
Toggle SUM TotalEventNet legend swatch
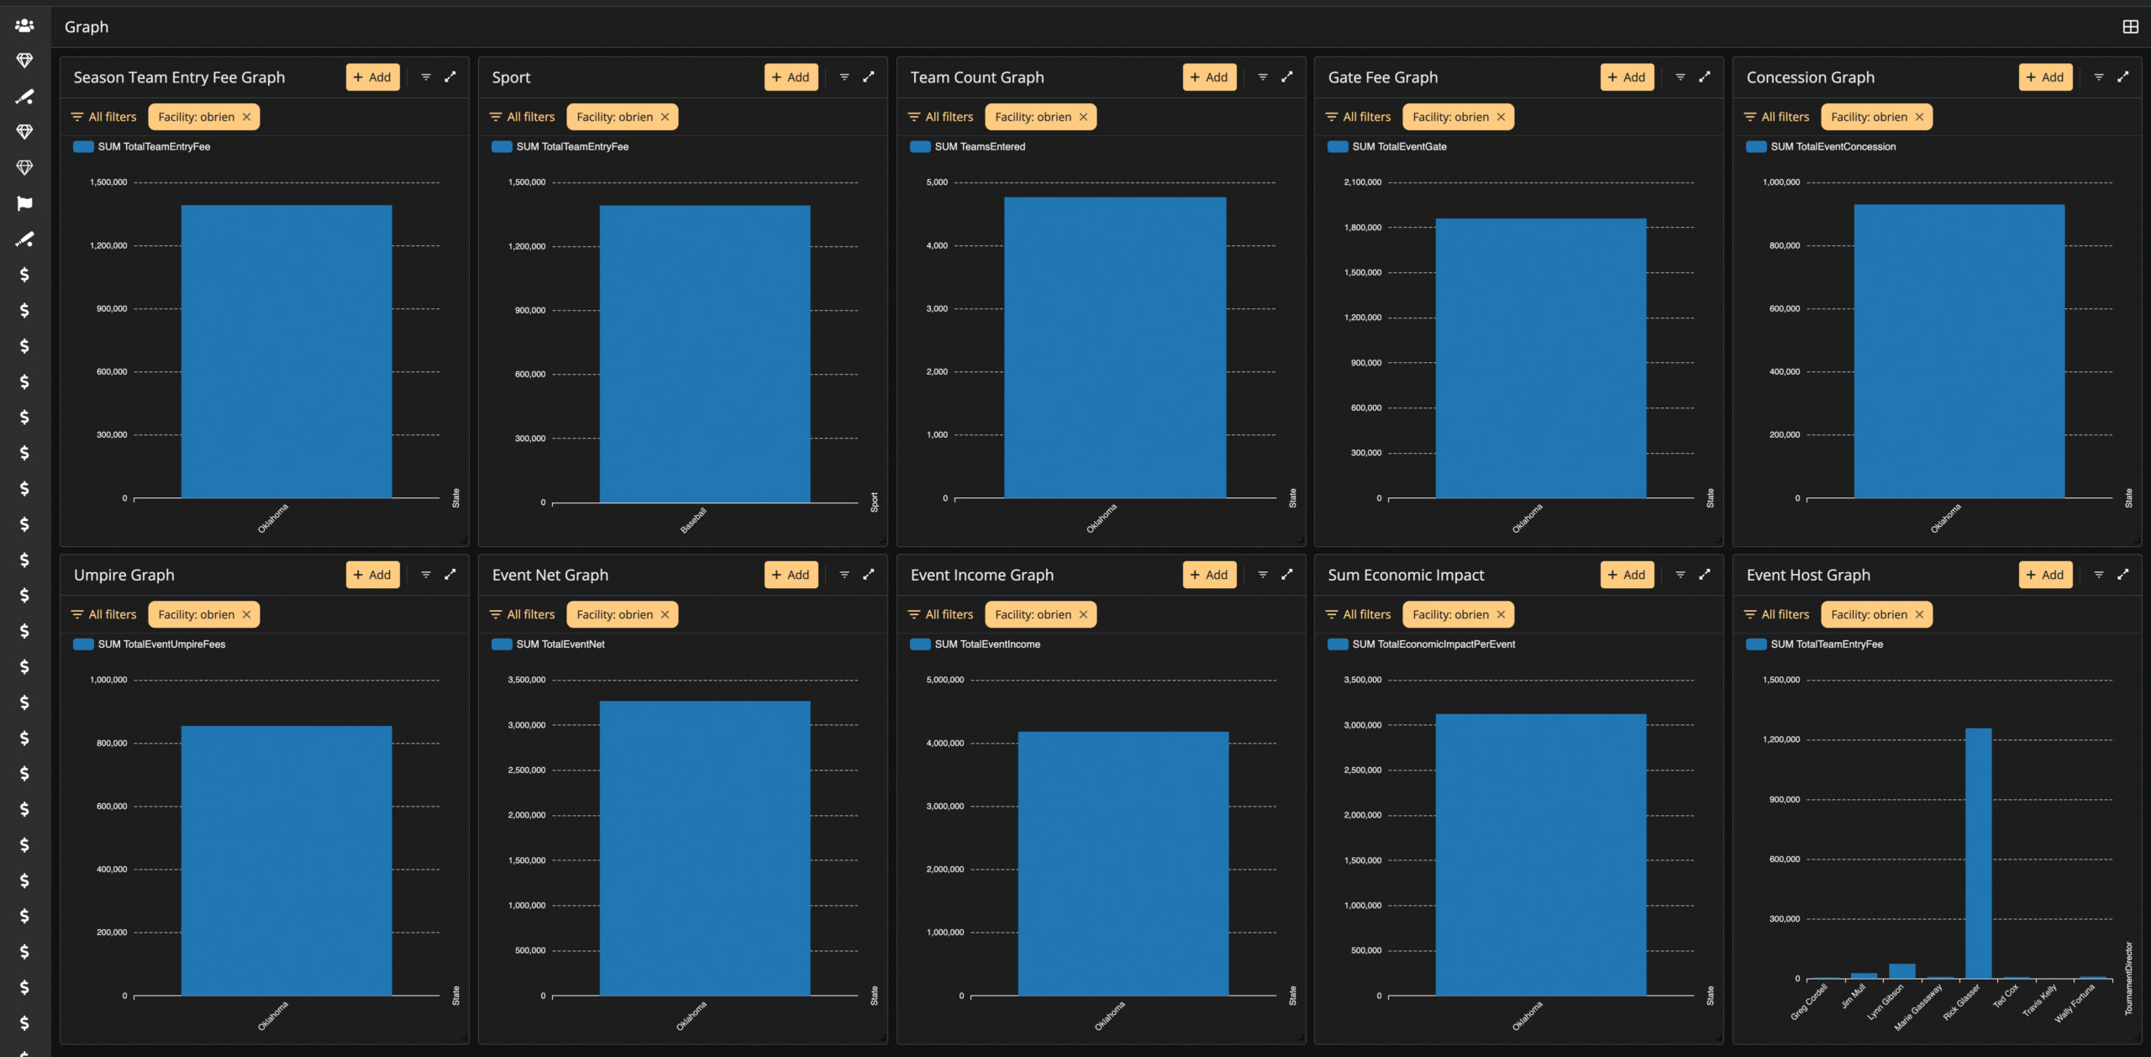pos(502,644)
